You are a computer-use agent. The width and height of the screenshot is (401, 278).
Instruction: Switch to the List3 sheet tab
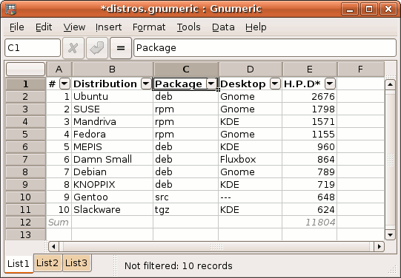click(x=76, y=262)
